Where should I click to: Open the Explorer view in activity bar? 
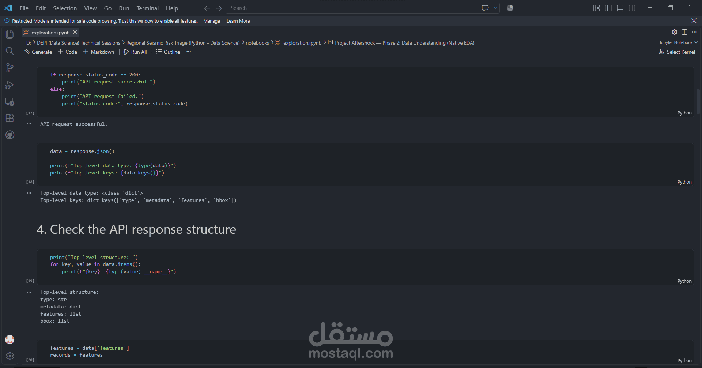pyautogui.click(x=10, y=34)
